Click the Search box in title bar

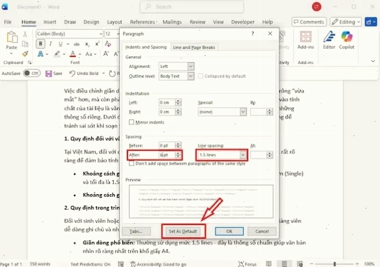point(192,7)
